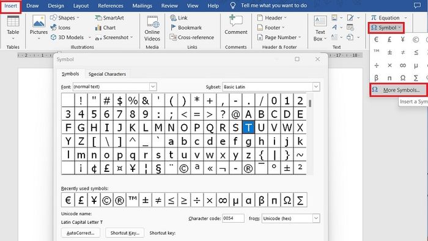The height and width of the screenshot is (241, 428).
Task: Choose More Symbols from the menu
Action: [x=399, y=90]
